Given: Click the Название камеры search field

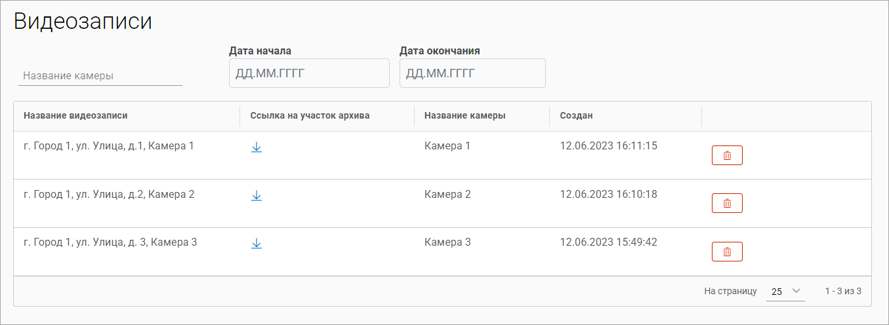Looking at the screenshot, I should click(x=100, y=76).
